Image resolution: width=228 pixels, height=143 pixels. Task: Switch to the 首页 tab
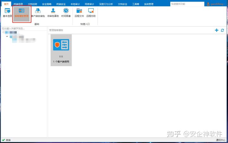(x=6, y=4)
